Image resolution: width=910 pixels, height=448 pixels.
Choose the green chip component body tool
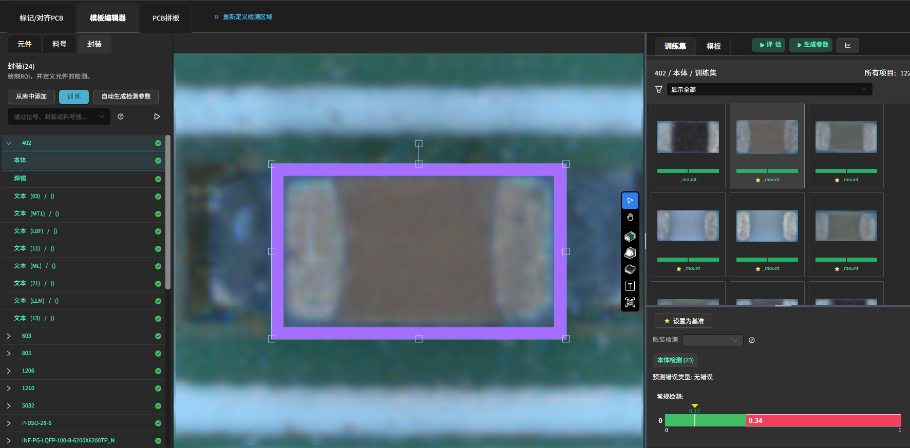click(x=630, y=237)
